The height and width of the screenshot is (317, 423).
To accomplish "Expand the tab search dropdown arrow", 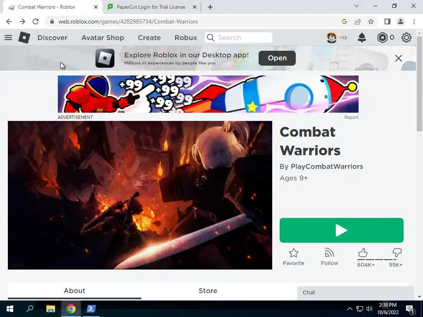I will point(356,6).
